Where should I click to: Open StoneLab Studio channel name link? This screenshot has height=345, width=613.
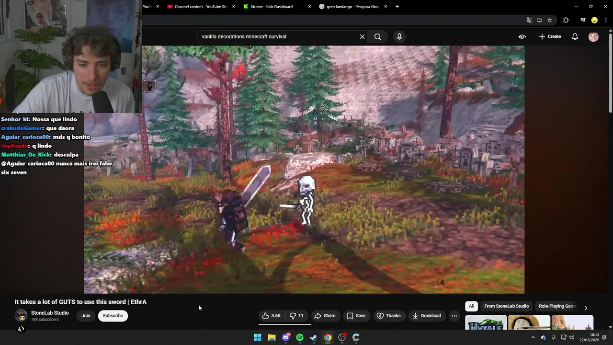pyautogui.click(x=50, y=313)
